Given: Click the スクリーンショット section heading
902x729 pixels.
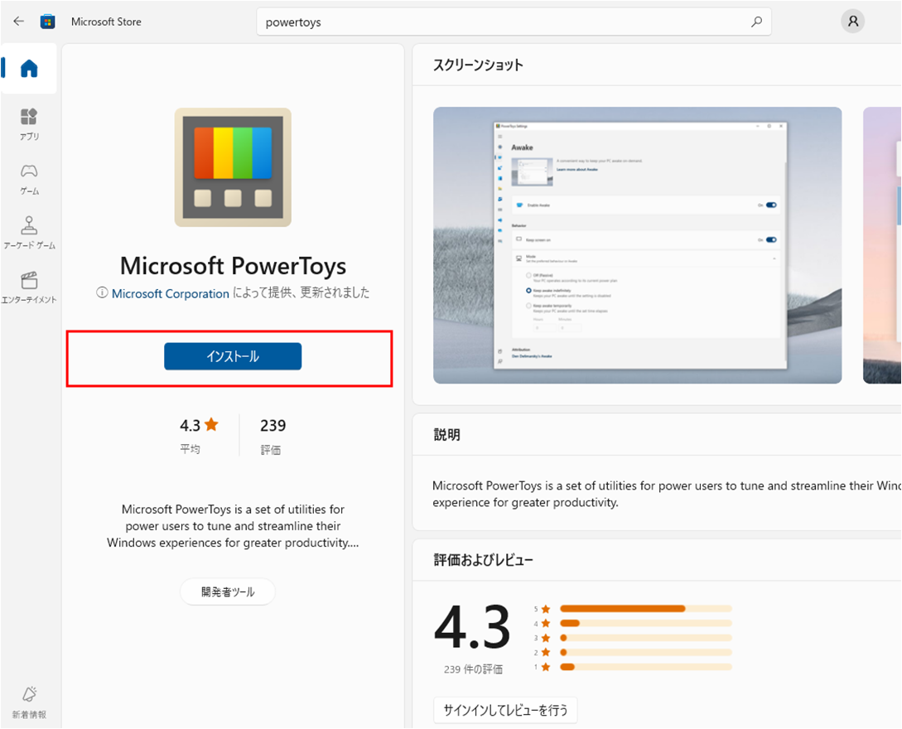Looking at the screenshot, I should tap(478, 65).
